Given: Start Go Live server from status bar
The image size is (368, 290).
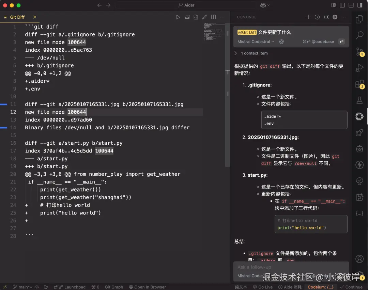Looking at the screenshot, I should coord(263,287).
